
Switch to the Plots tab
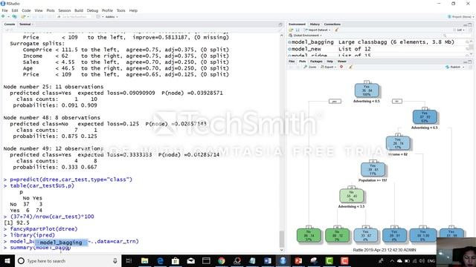tap(303, 62)
